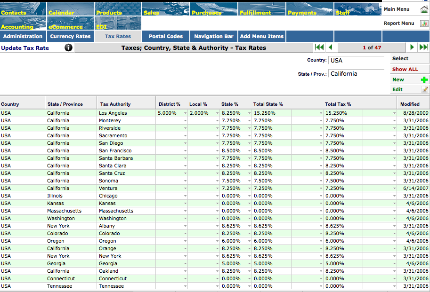Click the Select button
This screenshot has width=430, height=292.
point(410,58)
